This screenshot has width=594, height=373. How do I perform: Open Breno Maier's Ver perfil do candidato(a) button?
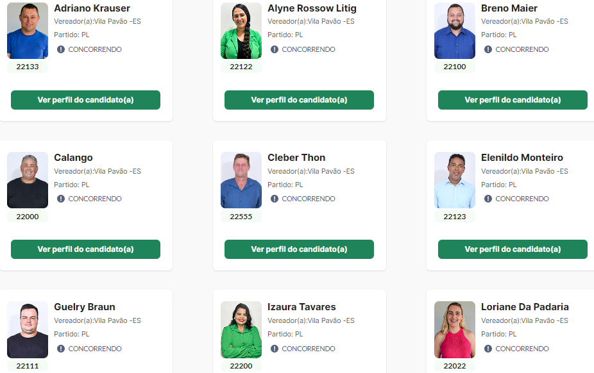(x=513, y=100)
